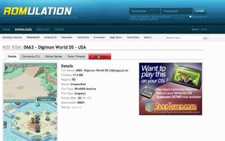The height and width of the screenshot is (141, 225).
Task: Select Dreamcast category
Action: (x=99, y=37)
